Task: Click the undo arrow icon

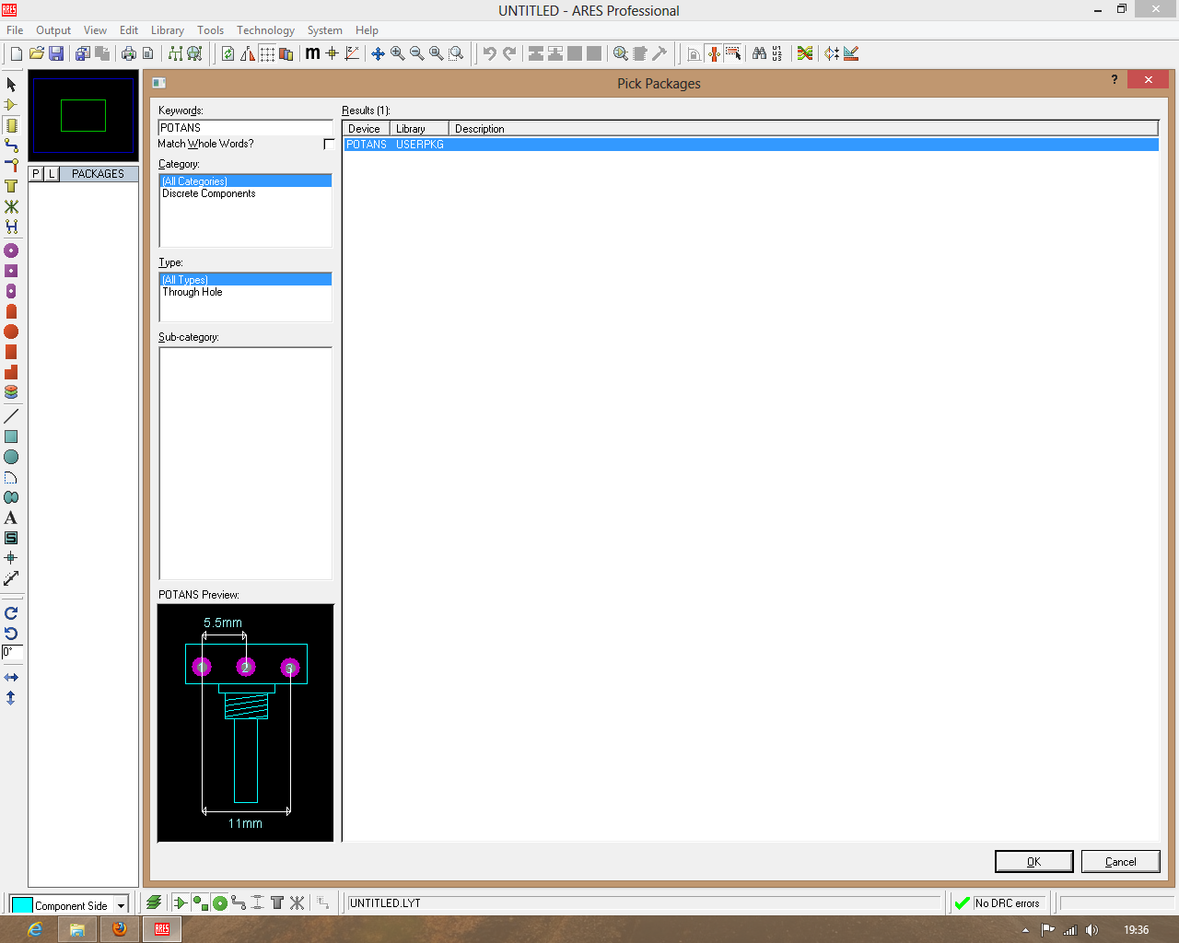Action: 489,53
